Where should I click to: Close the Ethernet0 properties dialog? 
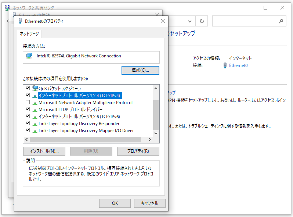pos(163,21)
